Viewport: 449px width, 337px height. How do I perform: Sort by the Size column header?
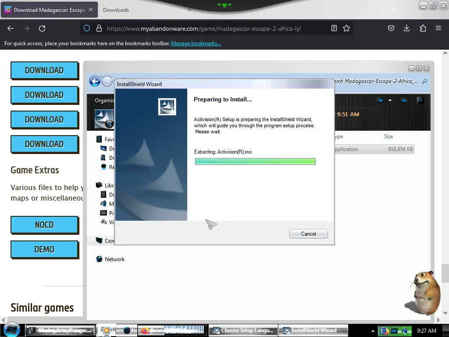pos(388,136)
